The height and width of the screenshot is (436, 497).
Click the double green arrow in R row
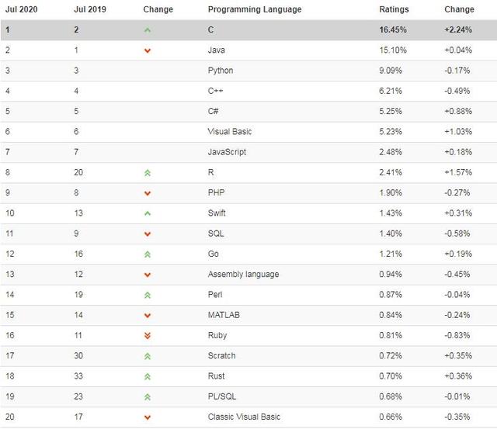tap(148, 173)
